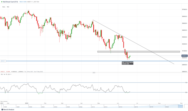The height and width of the screenshot is (111, 188).
Task: Click the current price tag 30284.8
Action: [x=184, y=56]
